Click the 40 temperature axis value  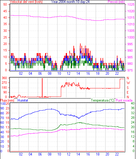pos(133,103)
